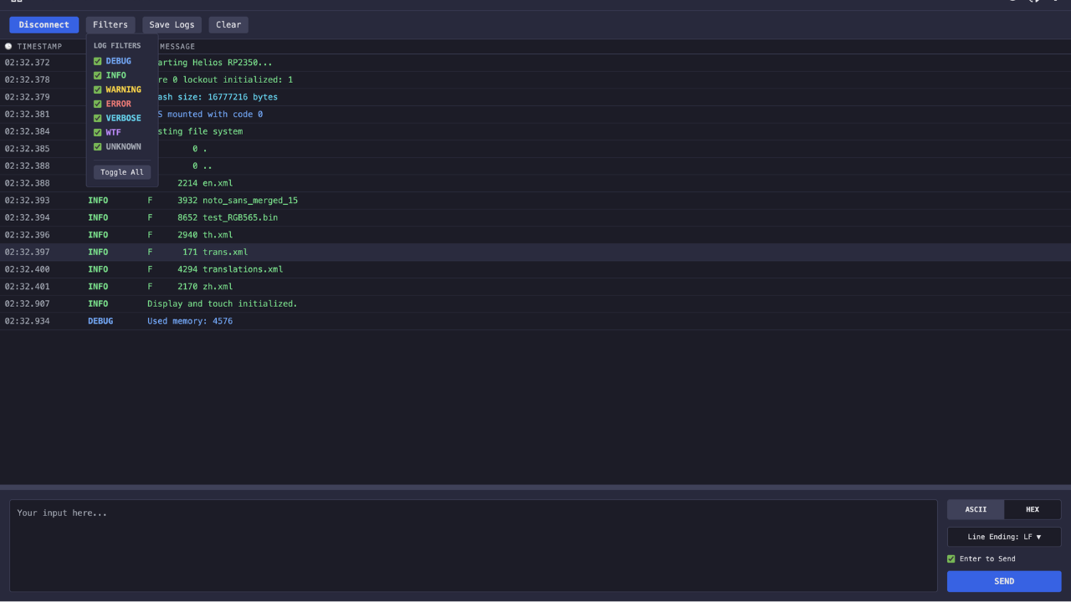Toggle the WTF log filter checkbox
The width and height of the screenshot is (1071, 602).
click(x=98, y=132)
